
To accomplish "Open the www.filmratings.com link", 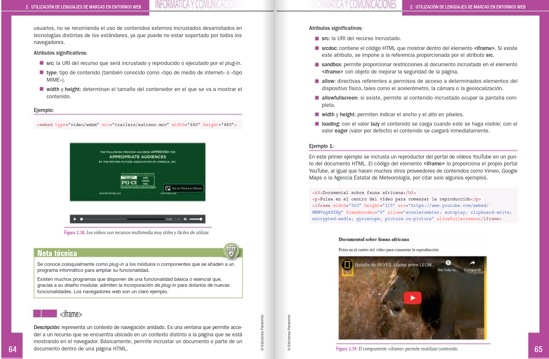I will (x=110, y=193).
